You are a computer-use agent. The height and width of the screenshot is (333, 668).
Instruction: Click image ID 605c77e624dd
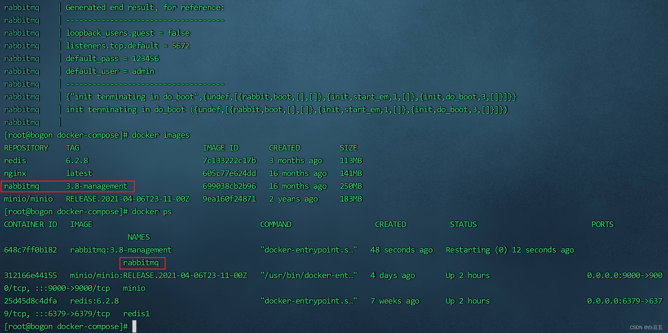[x=229, y=173]
